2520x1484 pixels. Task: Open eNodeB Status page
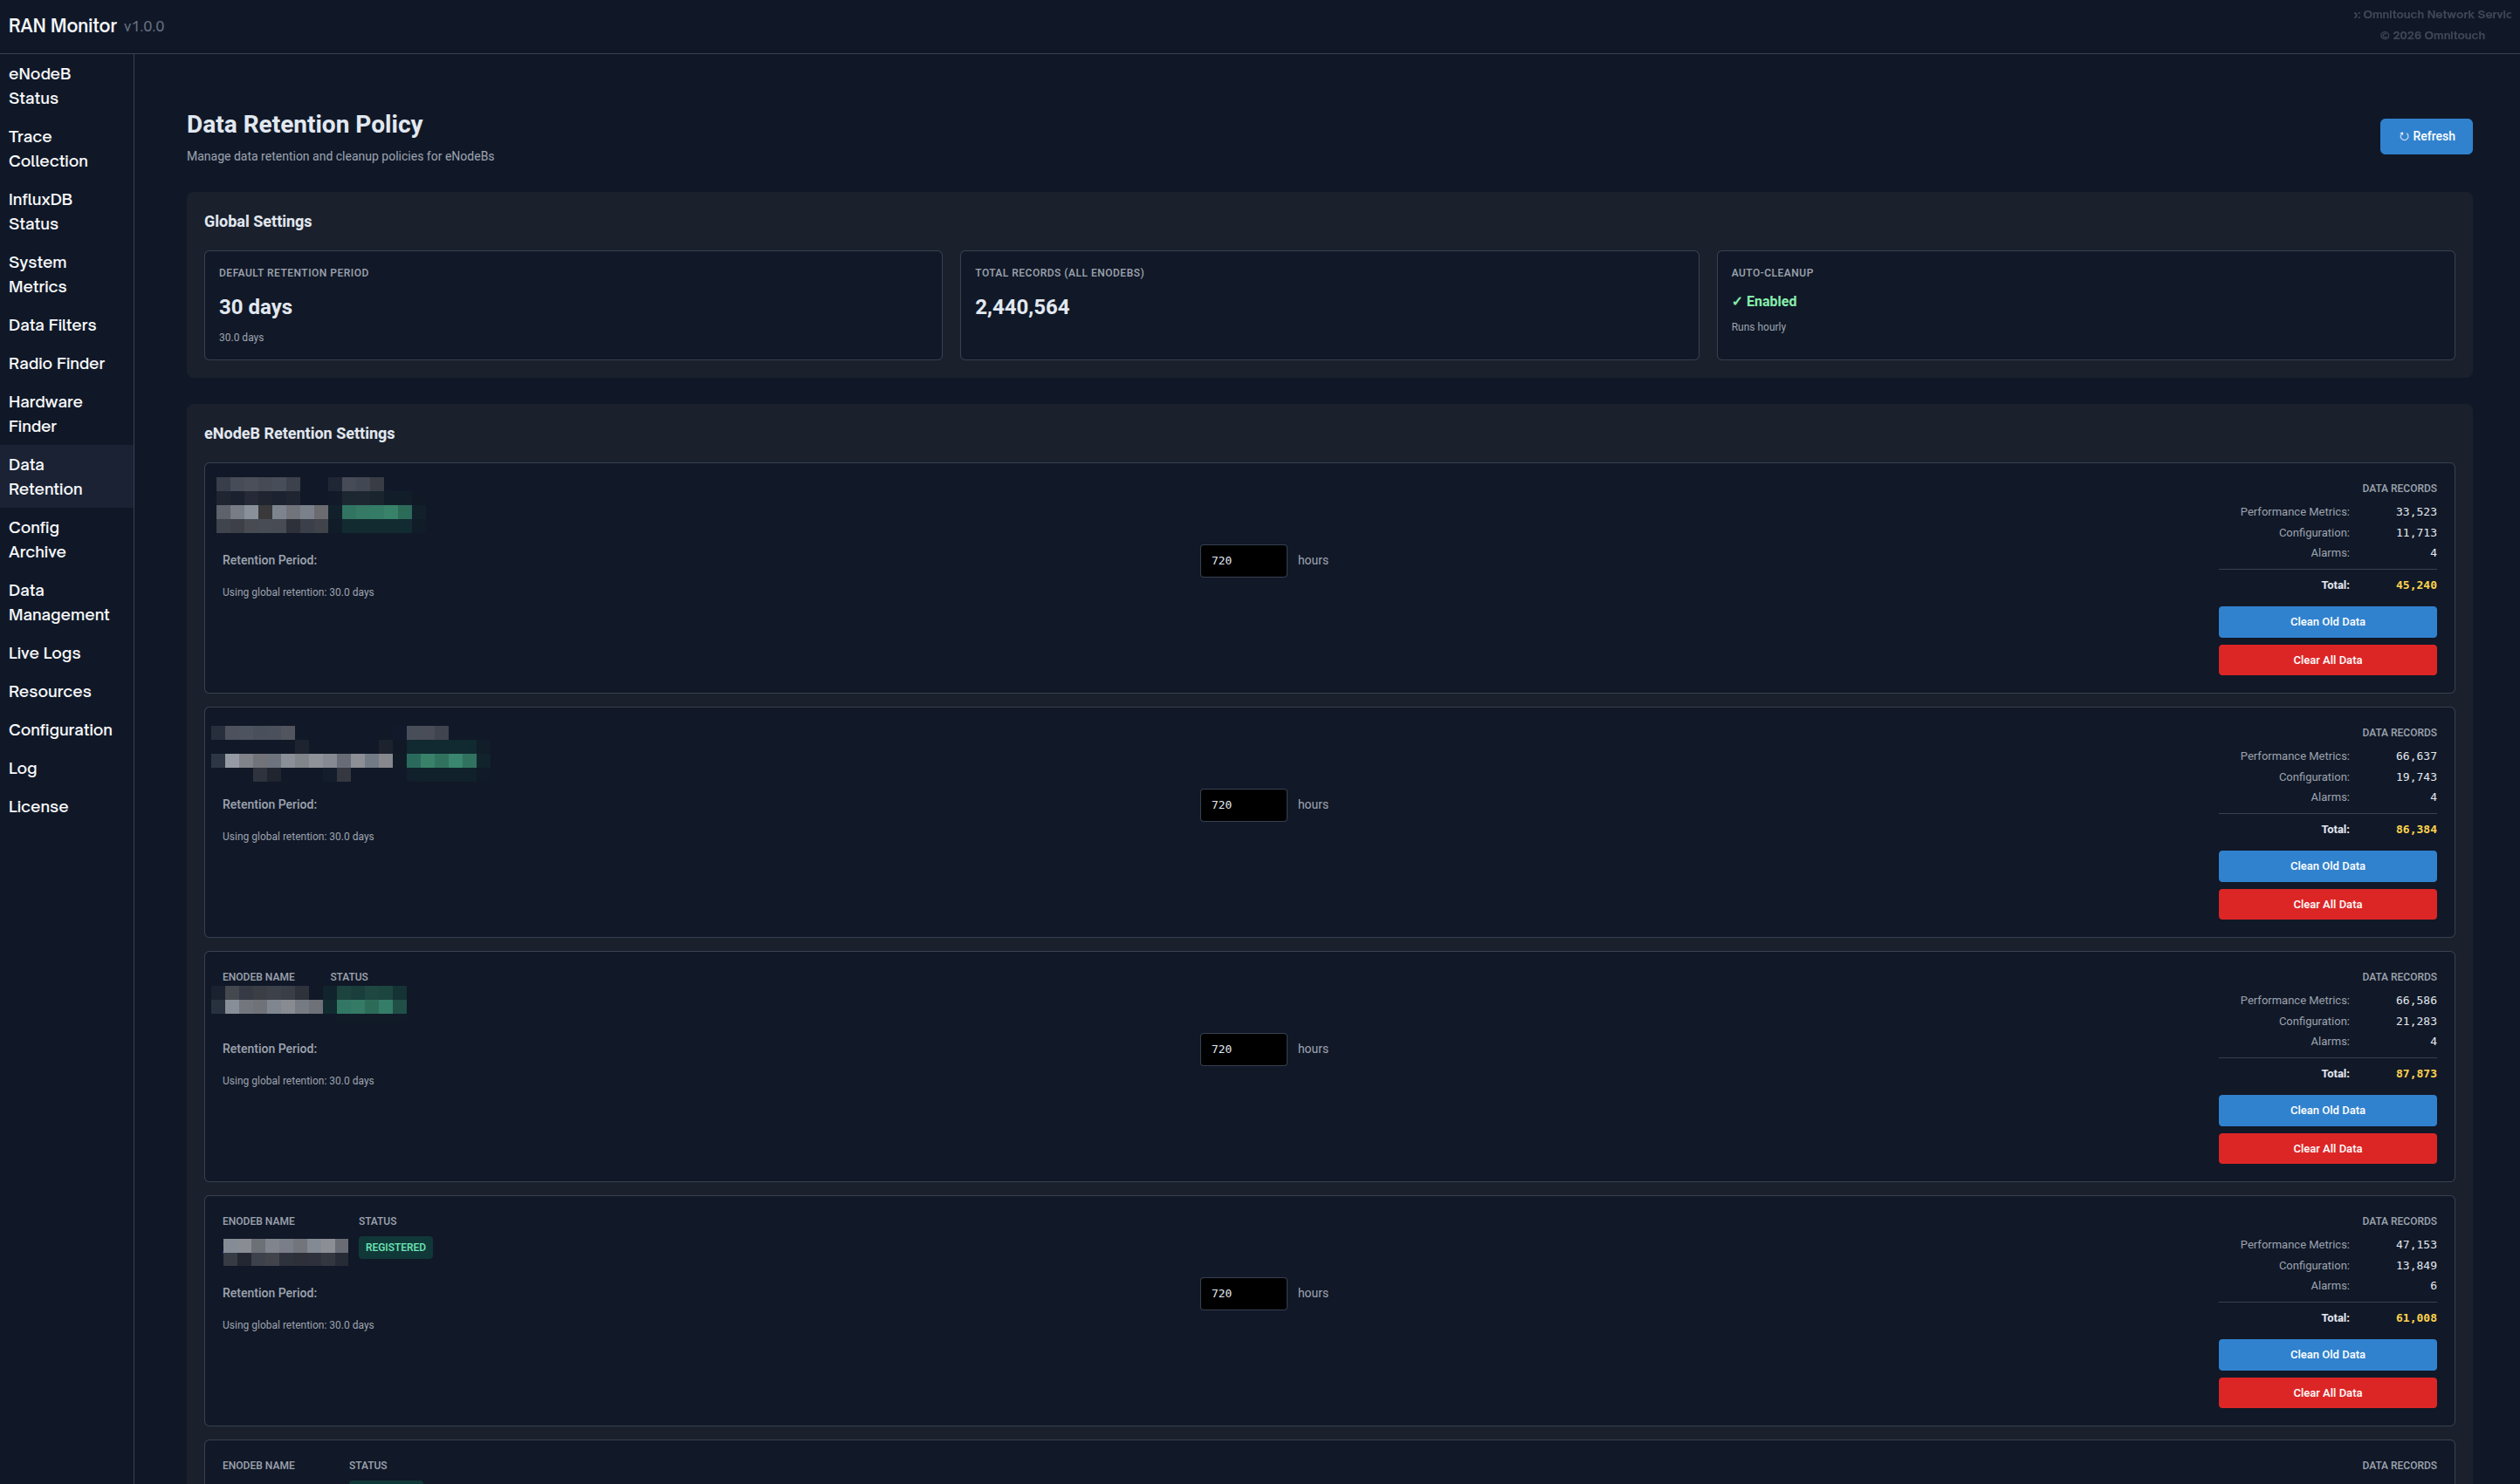[x=40, y=86]
